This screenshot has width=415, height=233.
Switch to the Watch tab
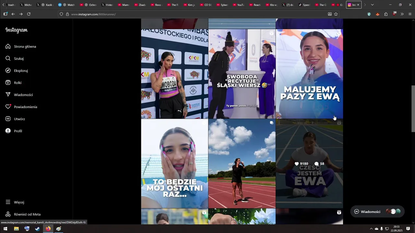click(x=66, y=5)
